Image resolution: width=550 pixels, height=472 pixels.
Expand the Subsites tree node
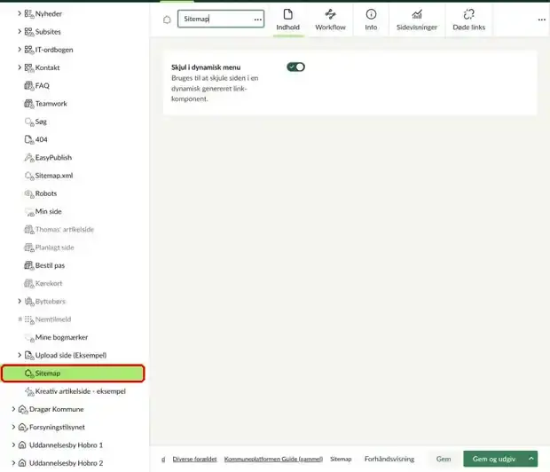[20, 31]
